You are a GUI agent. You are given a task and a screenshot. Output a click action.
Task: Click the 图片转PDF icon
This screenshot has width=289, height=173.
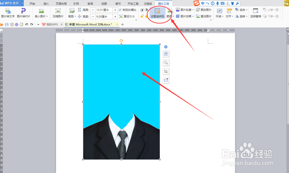pos(23,11)
